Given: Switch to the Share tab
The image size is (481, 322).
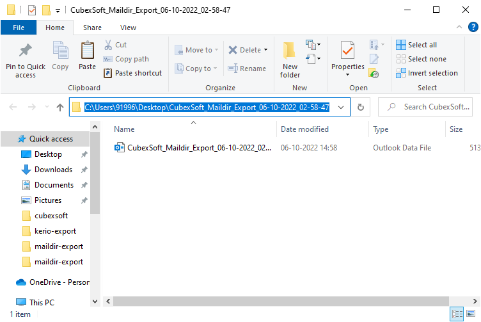Looking at the screenshot, I should point(92,28).
